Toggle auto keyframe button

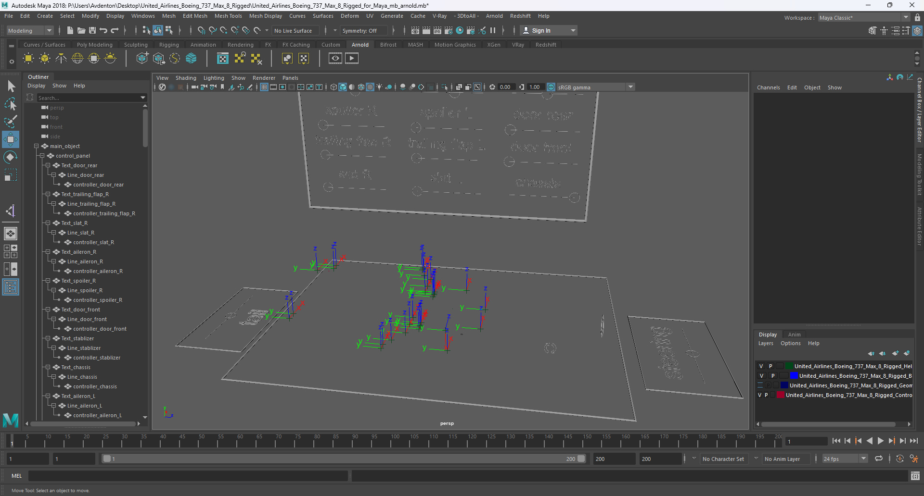[899, 459]
